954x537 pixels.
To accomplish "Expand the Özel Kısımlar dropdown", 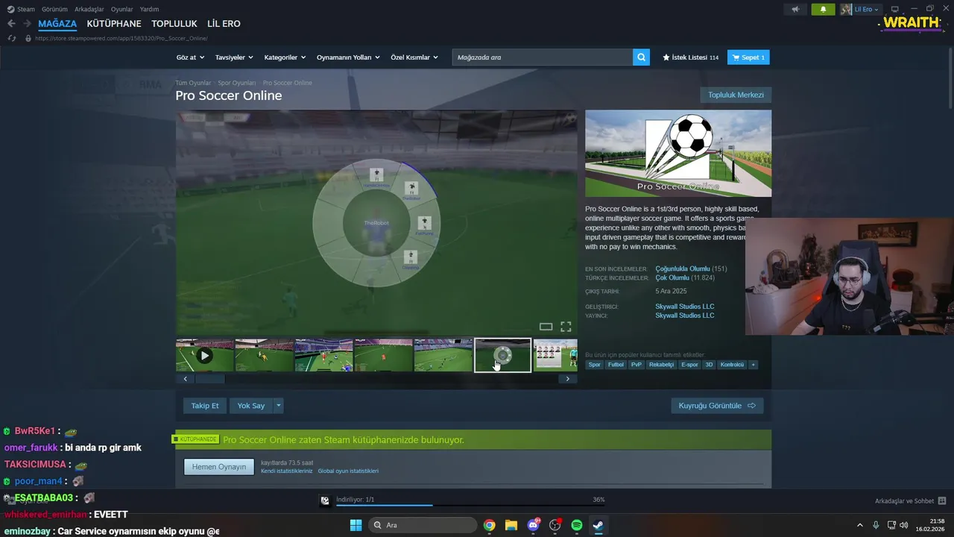I will pyautogui.click(x=414, y=57).
